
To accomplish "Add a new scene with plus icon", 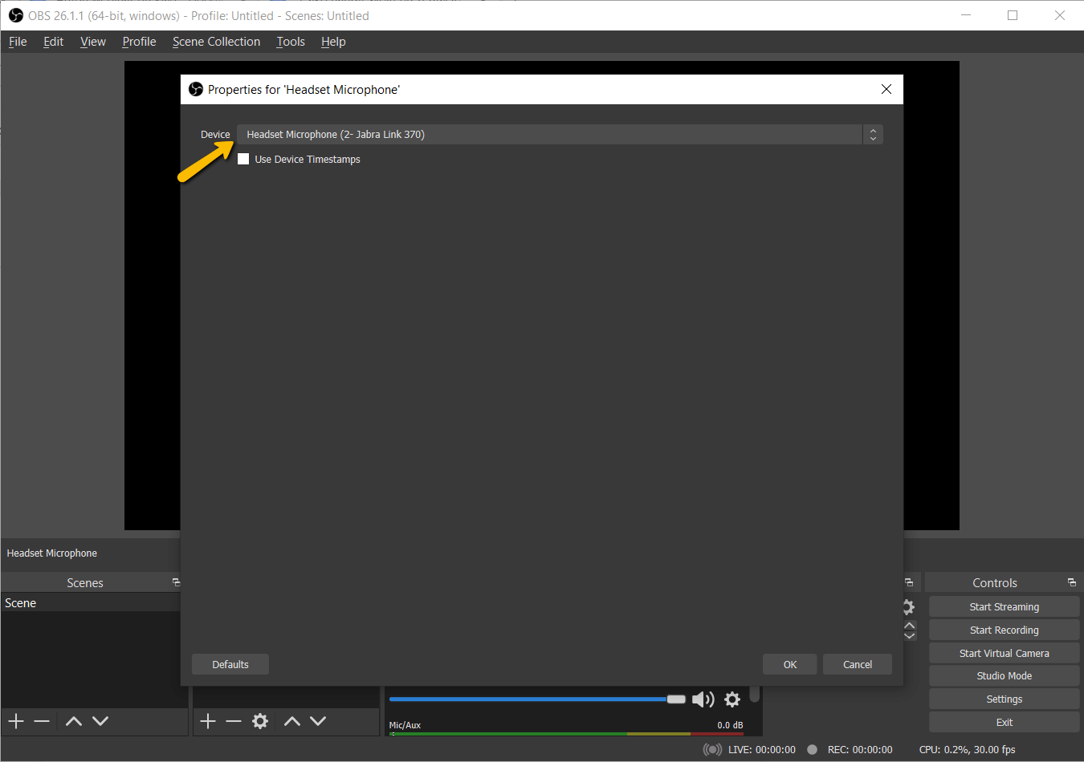I will (x=16, y=721).
